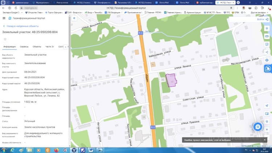Open the blue chat assistant bubble

[257, 127]
